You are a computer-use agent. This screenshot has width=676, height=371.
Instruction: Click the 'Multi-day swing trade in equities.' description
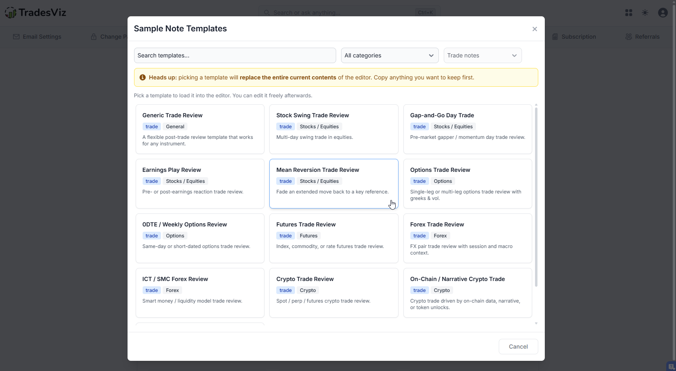click(315, 137)
